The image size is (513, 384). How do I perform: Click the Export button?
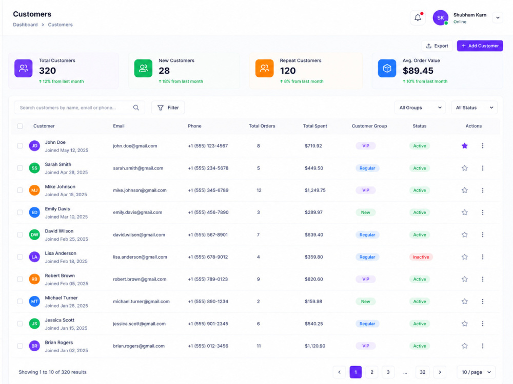[437, 46]
